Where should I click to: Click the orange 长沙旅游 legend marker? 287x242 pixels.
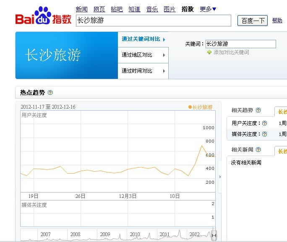(190, 107)
